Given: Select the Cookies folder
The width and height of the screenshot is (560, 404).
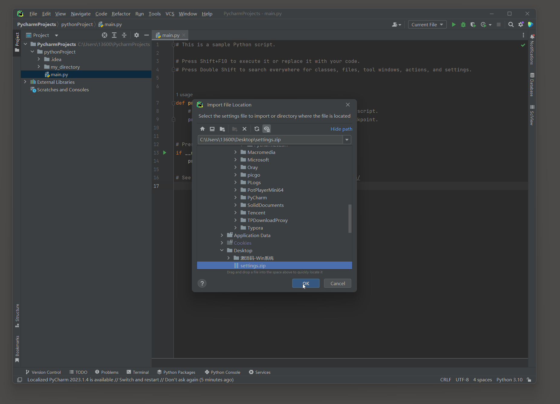Looking at the screenshot, I should (x=242, y=243).
